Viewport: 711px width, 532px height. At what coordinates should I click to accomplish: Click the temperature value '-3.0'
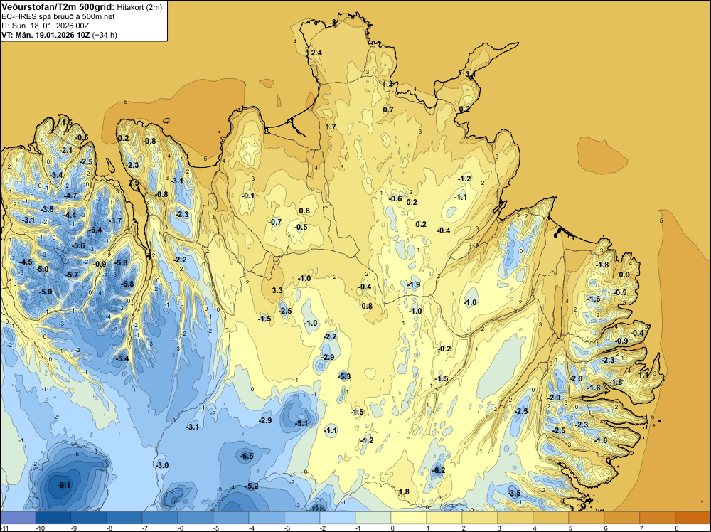[x=162, y=465]
